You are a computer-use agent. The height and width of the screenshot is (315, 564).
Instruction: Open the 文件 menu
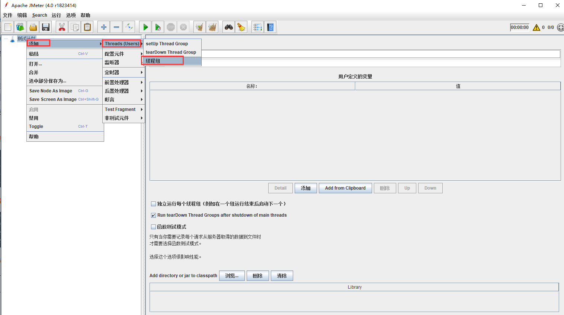click(x=7, y=15)
